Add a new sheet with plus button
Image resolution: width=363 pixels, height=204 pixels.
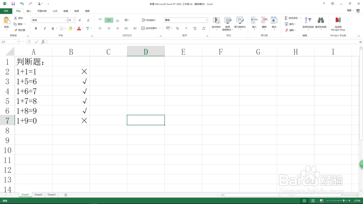tap(66, 195)
